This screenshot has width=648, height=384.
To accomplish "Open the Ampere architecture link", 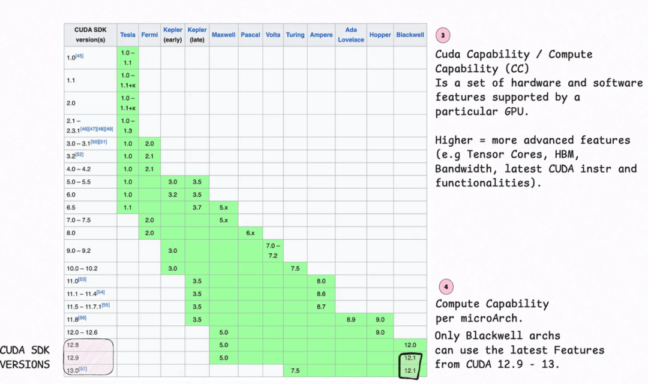I will tap(321, 35).
